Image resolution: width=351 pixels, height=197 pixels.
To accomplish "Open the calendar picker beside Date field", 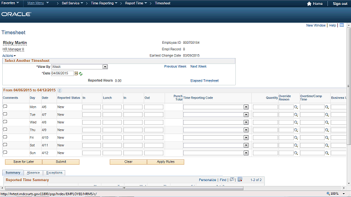I will (76, 73).
